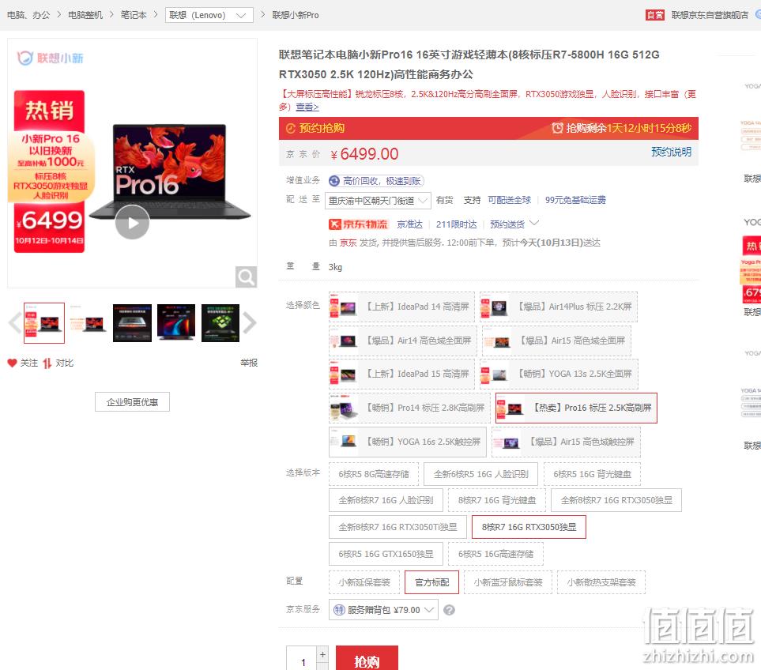Viewport: 761px width, 670px height.
Task: Increase quantity with the plus button
Action: coord(322,654)
